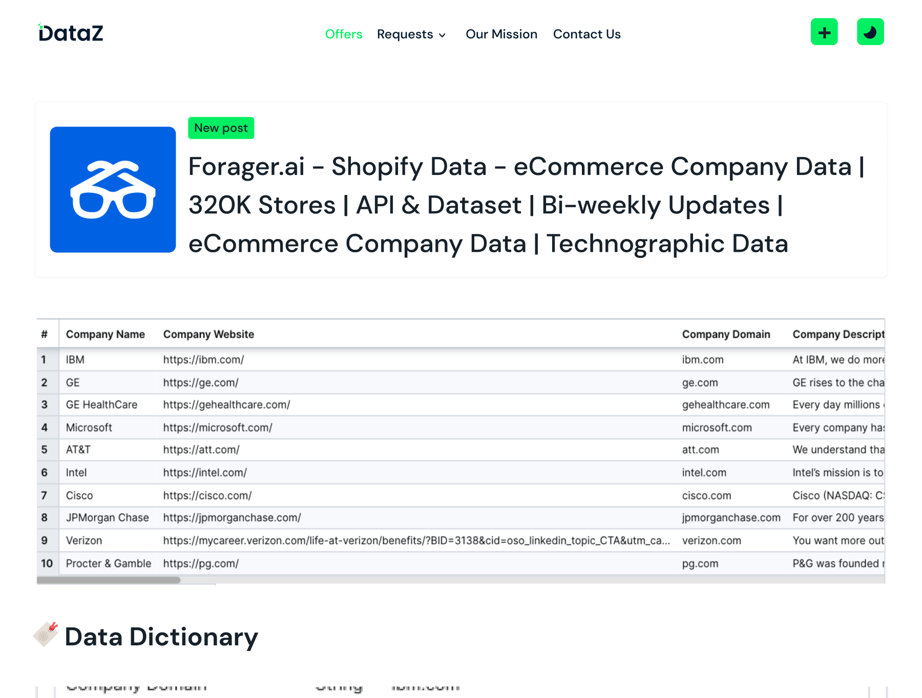
Task: Click the microsoft.com domain cell
Action: pyautogui.click(x=717, y=428)
